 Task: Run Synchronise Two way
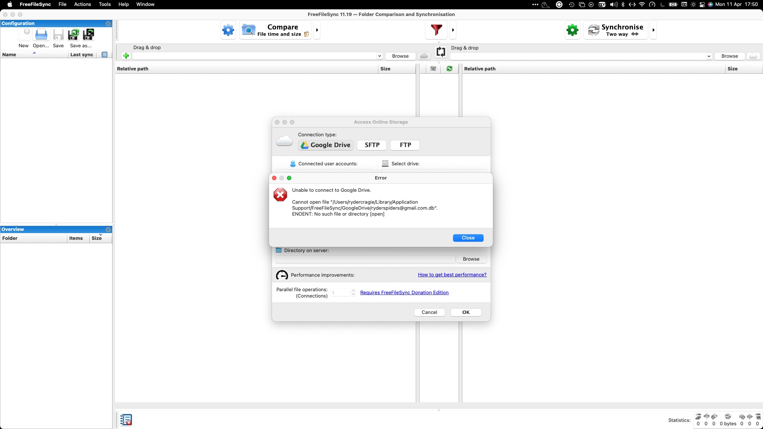(x=615, y=30)
